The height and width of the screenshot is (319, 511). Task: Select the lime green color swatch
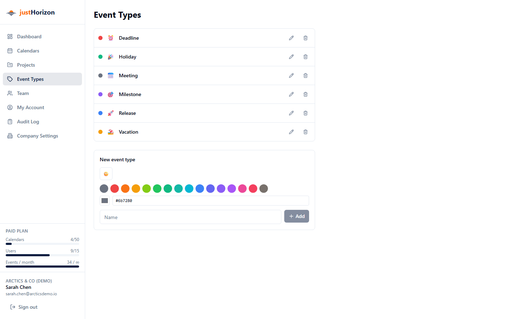click(147, 189)
